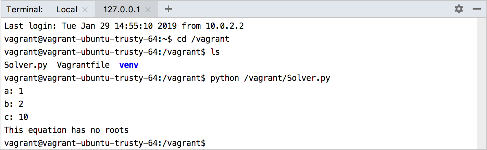
Task: Click the Terminal: panel label
Action: point(25,9)
